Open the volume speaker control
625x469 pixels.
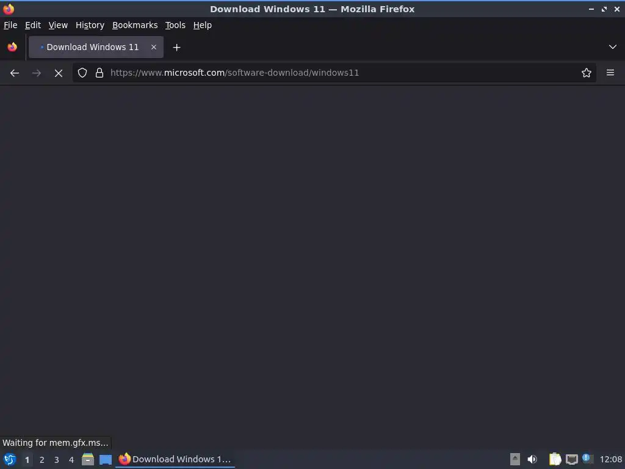coord(532,459)
